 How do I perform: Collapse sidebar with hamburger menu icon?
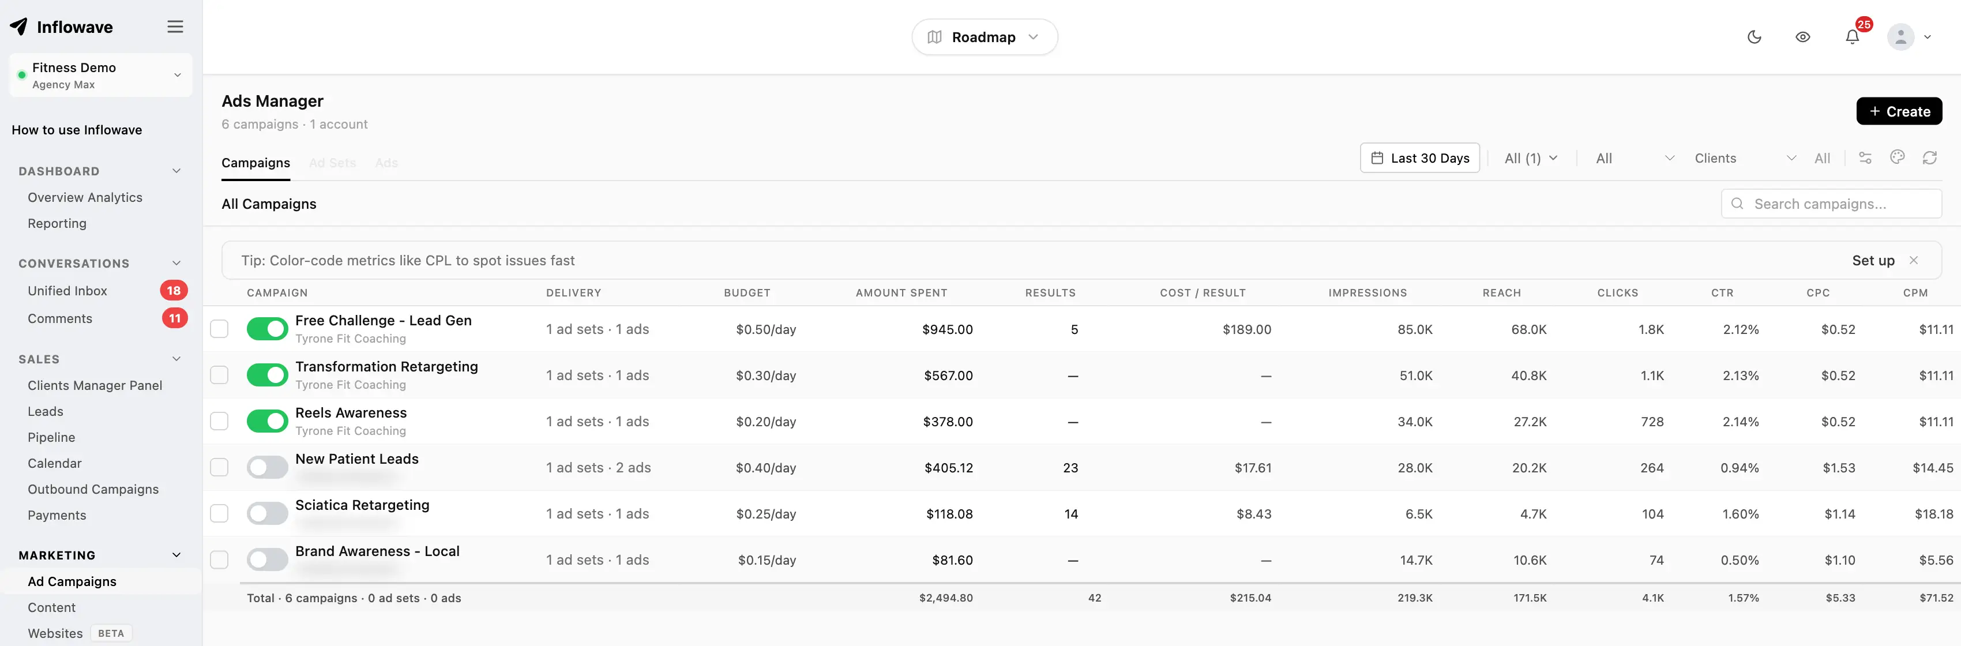click(175, 27)
